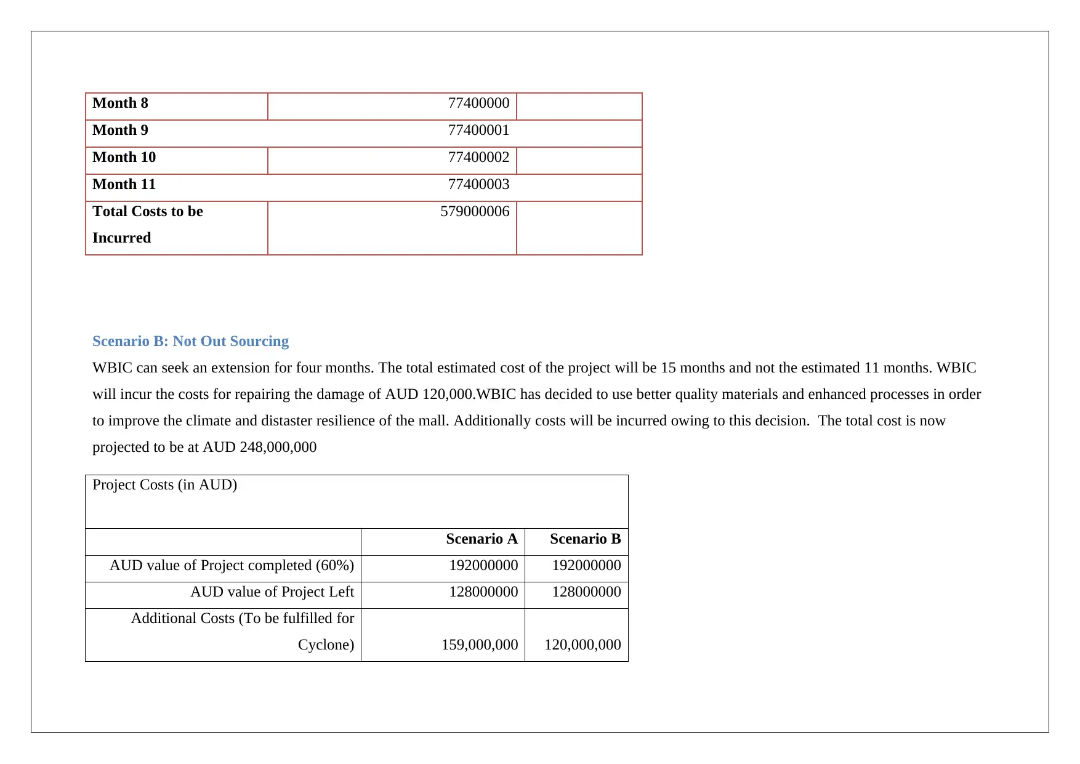1080x764 pixels.
Task: Click line starting 'to improve the climate'
Action: tap(519, 421)
